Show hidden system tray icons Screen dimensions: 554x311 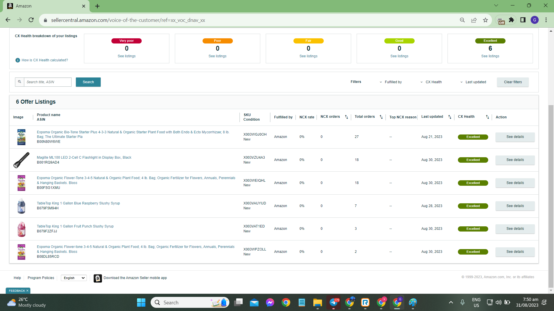(x=451, y=302)
